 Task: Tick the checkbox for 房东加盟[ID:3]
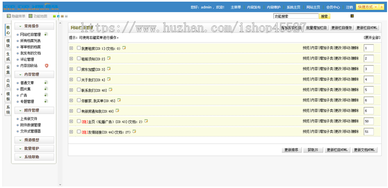(79, 69)
